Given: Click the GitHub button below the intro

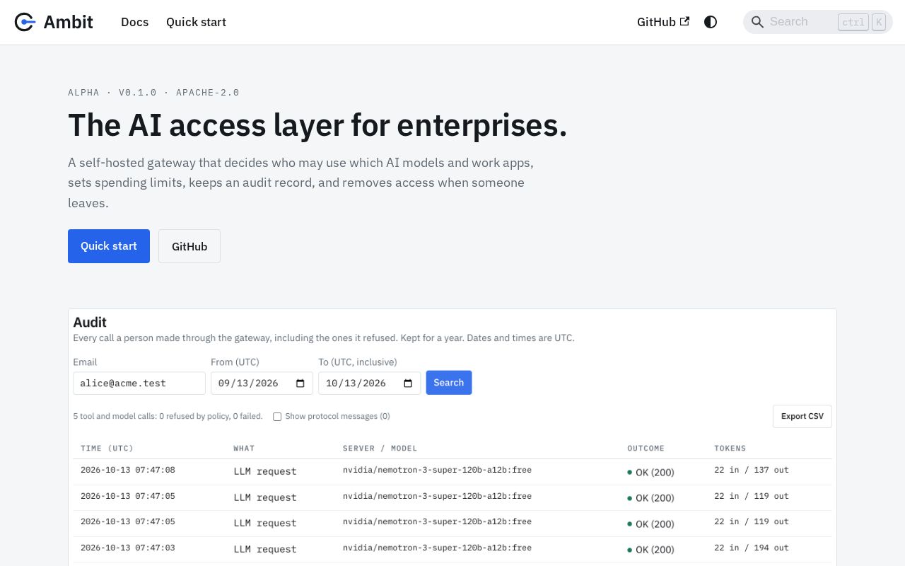Looking at the screenshot, I should 189,246.
